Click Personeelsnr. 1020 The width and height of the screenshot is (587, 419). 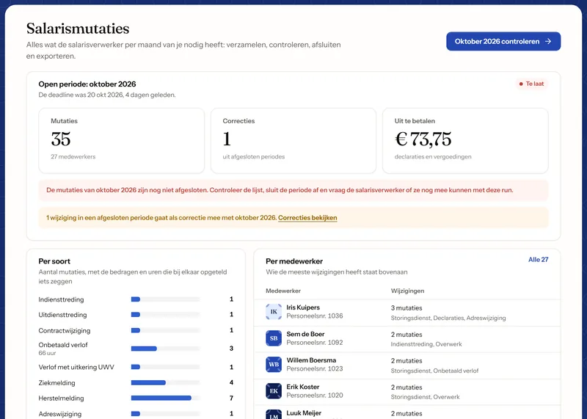(x=315, y=396)
